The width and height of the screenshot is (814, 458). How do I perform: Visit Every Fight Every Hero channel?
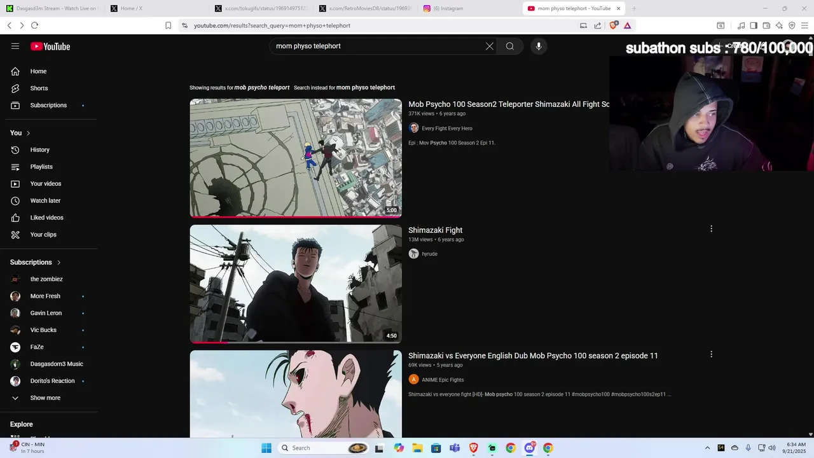point(446,128)
